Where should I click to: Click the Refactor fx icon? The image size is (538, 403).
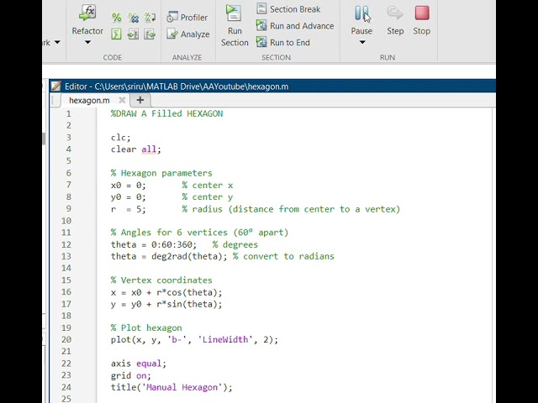click(87, 13)
